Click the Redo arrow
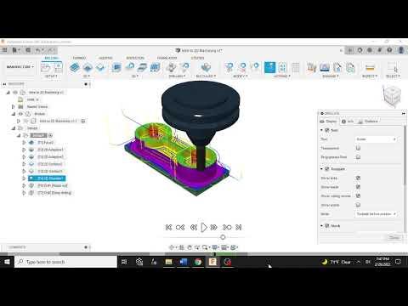408x306 pixels. coord(50,50)
